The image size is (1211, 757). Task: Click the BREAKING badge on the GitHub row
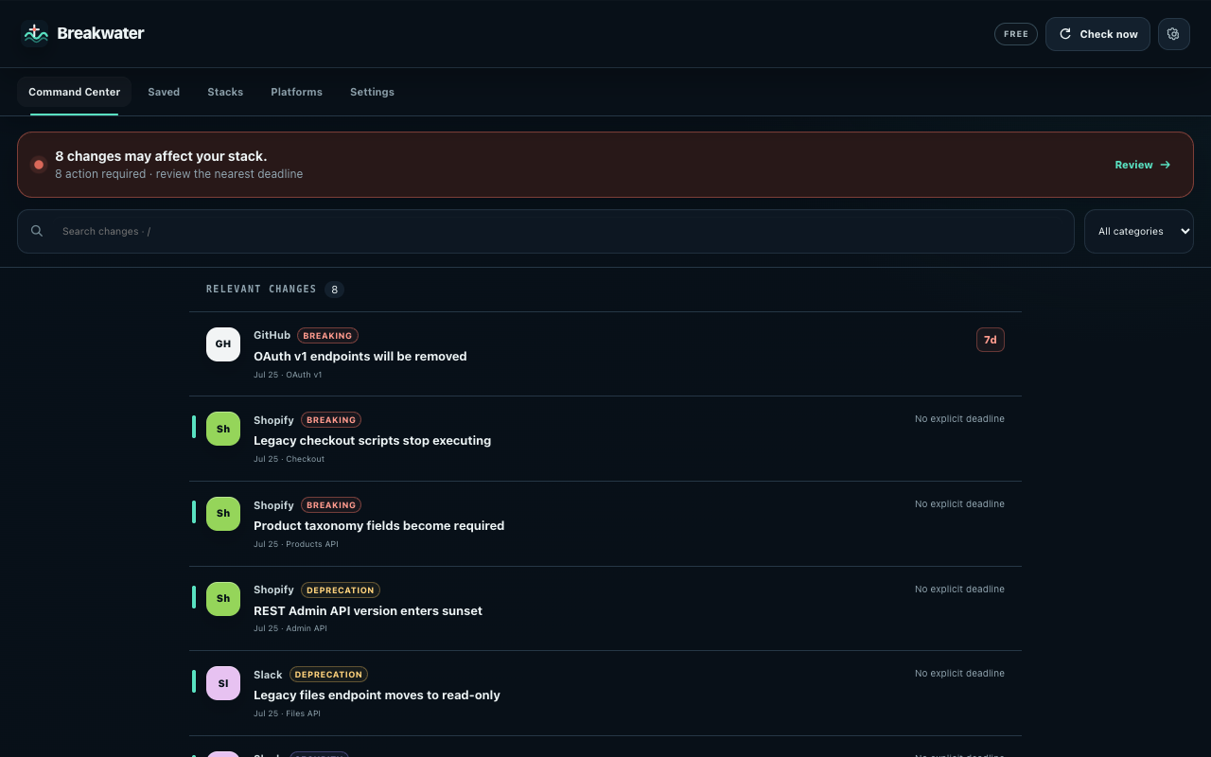coord(327,336)
